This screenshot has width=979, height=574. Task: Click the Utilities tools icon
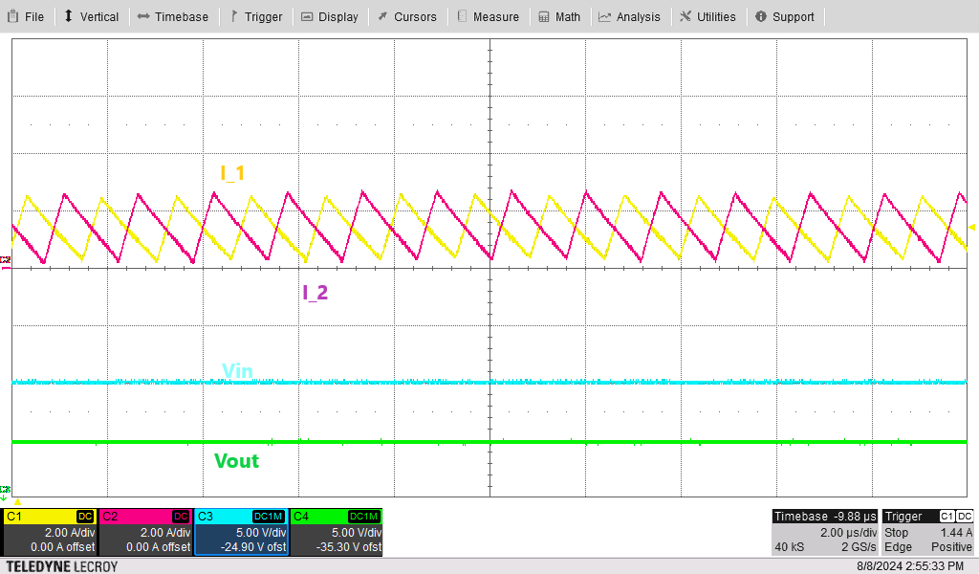(686, 16)
